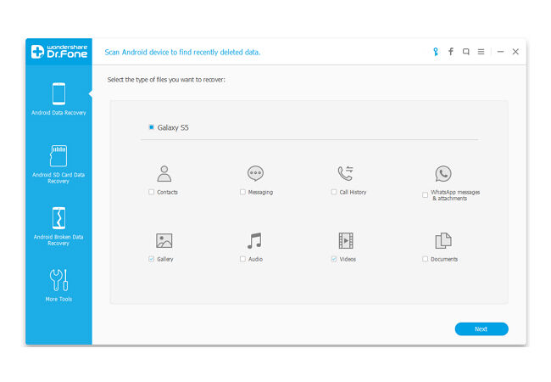Click the Next button
Viewport: 551px width, 382px height.
481,329
